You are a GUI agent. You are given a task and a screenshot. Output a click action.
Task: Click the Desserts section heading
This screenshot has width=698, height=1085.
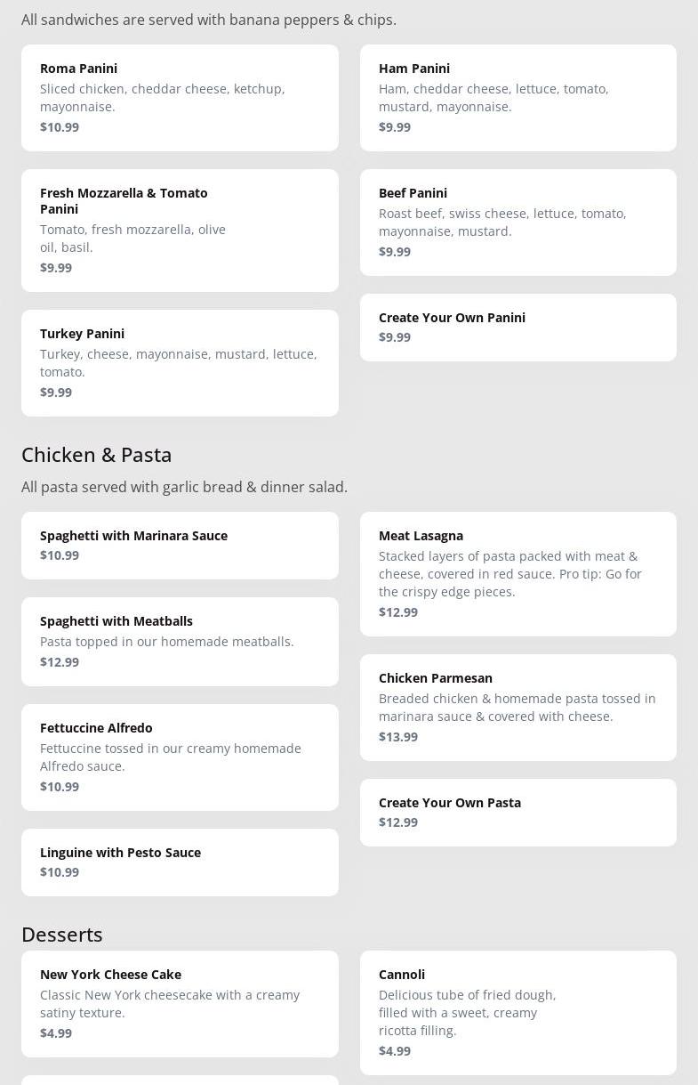pos(62,935)
